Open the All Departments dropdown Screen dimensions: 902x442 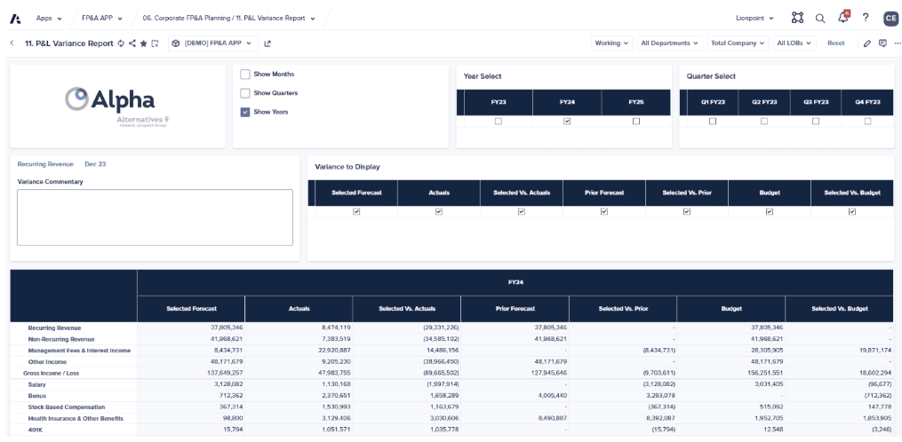click(669, 43)
